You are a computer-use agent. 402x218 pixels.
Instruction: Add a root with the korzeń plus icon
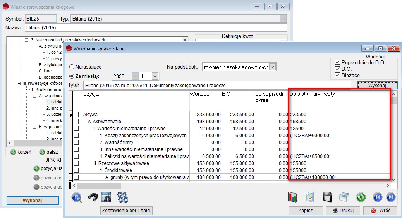(x=13, y=152)
